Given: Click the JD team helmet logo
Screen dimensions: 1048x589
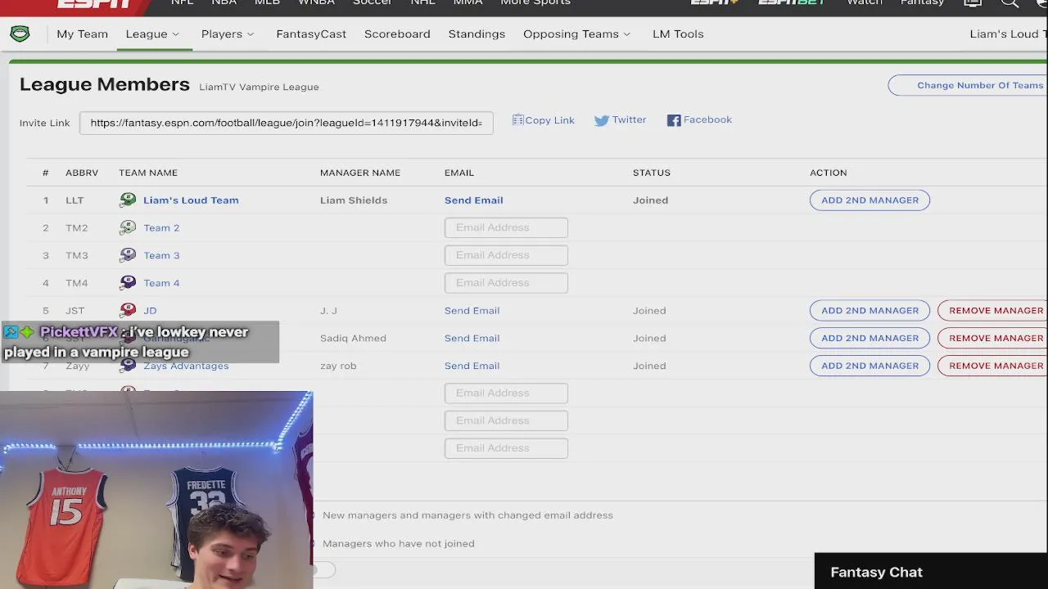Looking at the screenshot, I should (x=128, y=310).
